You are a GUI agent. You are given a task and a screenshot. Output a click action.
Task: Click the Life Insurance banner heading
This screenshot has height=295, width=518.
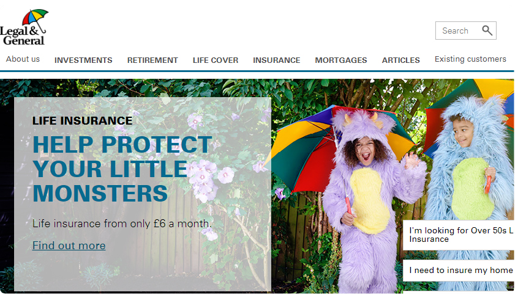pos(82,121)
